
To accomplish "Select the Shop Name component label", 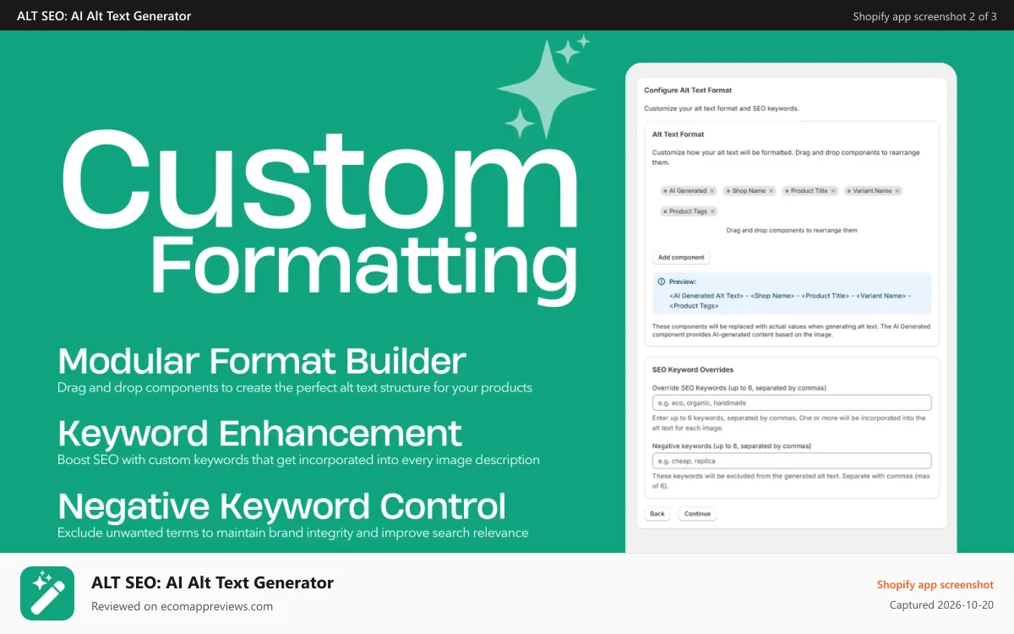I will click(749, 191).
